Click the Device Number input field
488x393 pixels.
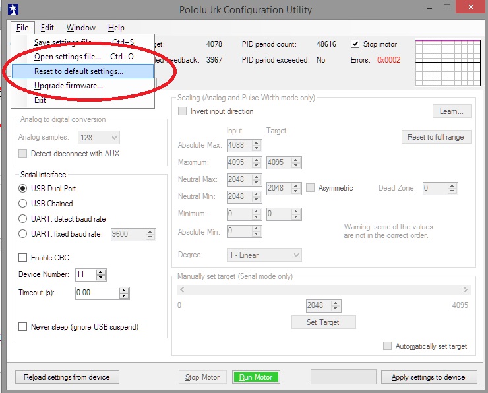[x=86, y=275]
